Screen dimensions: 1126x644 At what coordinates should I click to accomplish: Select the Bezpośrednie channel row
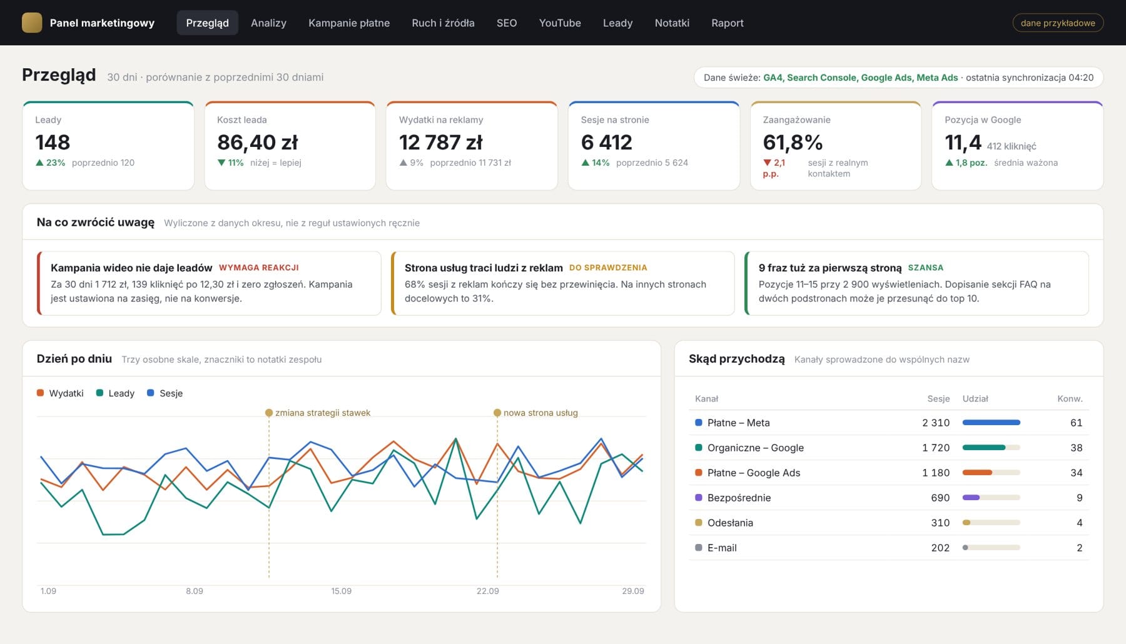pyautogui.click(x=888, y=498)
